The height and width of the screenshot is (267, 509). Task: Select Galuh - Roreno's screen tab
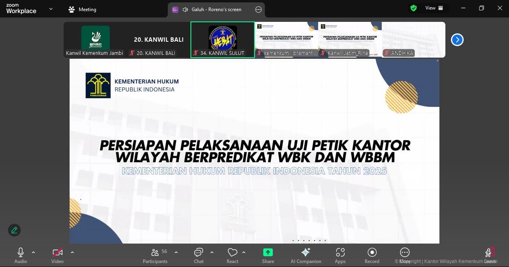(216, 10)
